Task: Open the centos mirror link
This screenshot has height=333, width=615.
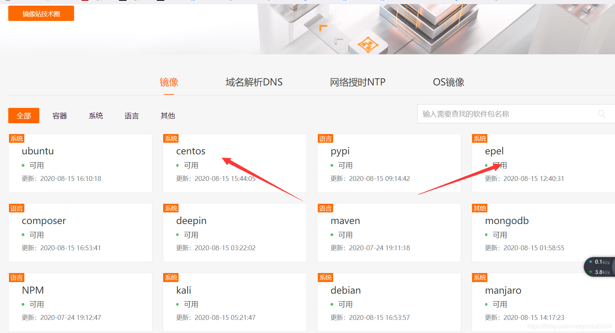Action: tap(191, 151)
